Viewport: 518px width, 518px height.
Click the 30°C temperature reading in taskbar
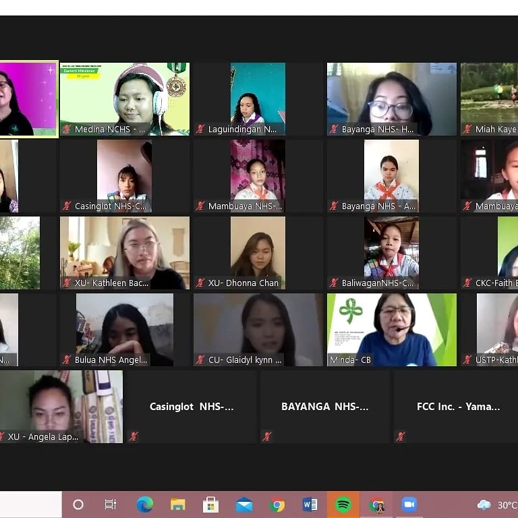pos(507,505)
